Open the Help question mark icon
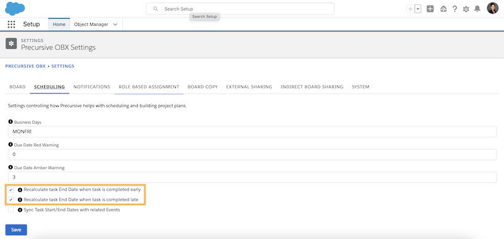 pos(454,9)
